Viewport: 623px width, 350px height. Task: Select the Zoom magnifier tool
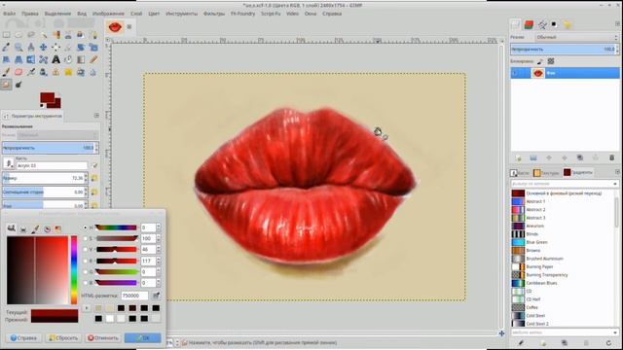point(18,48)
